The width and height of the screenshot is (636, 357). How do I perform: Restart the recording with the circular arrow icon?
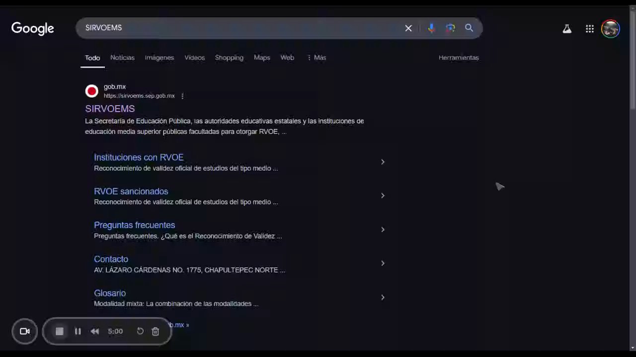[x=140, y=331]
